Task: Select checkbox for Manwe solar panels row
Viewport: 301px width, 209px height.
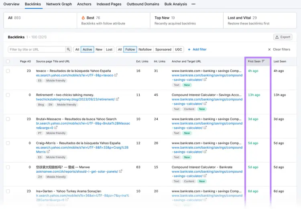Action: click(8, 167)
